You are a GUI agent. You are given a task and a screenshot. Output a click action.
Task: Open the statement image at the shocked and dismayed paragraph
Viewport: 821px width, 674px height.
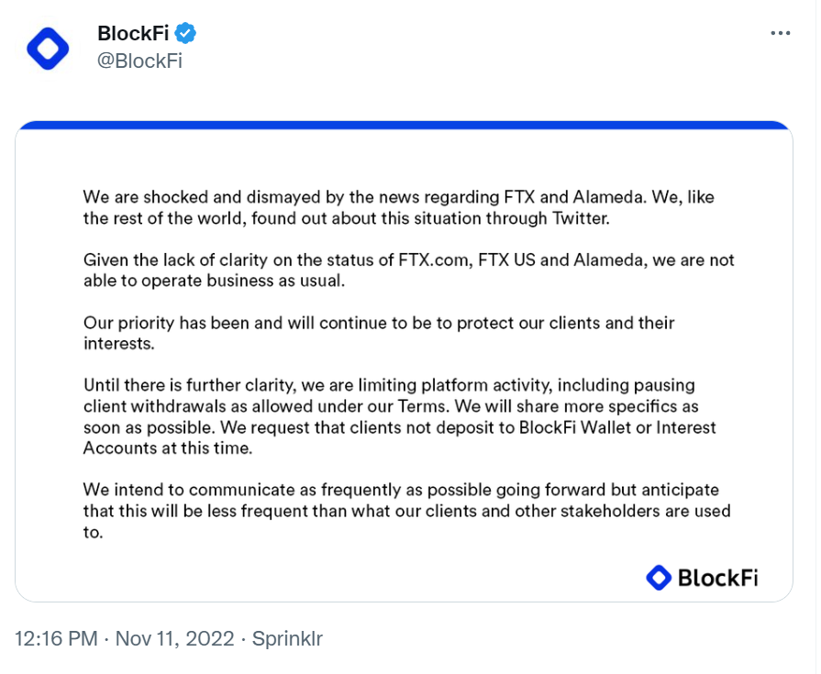pos(398,207)
